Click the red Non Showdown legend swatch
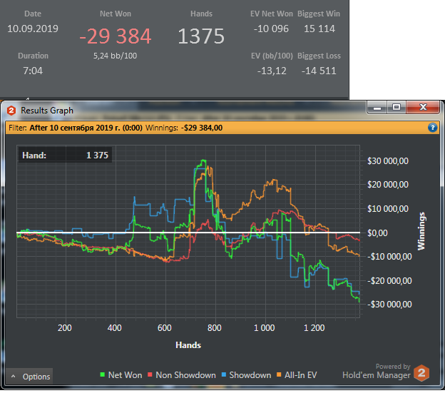This screenshot has height=393, width=445. [150, 375]
